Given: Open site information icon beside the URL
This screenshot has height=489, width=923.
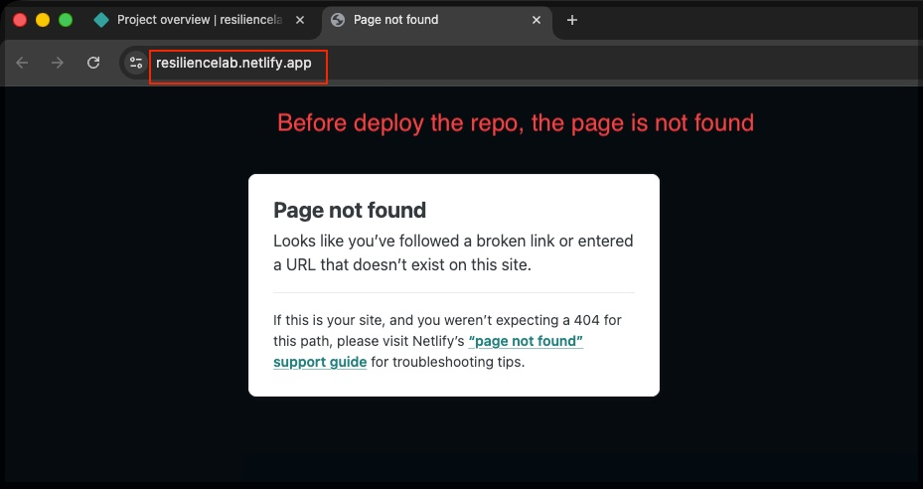Looking at the screenshot, I should coord(136,63).
